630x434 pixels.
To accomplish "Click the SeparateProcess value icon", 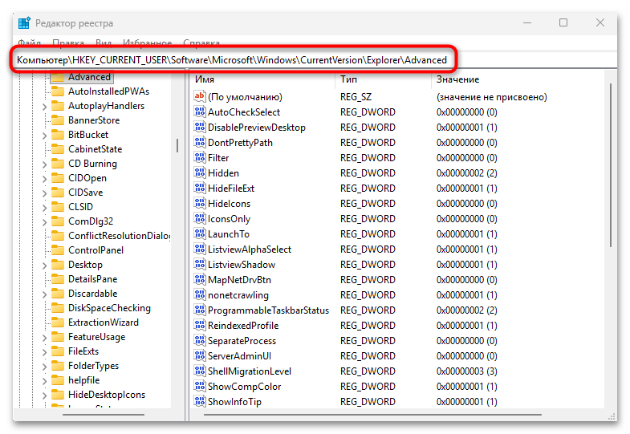I will coord(200,340).
